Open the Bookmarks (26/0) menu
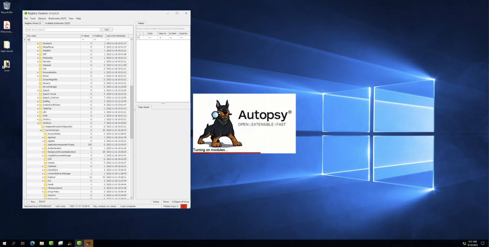489x247 pixels. (57, 19)
